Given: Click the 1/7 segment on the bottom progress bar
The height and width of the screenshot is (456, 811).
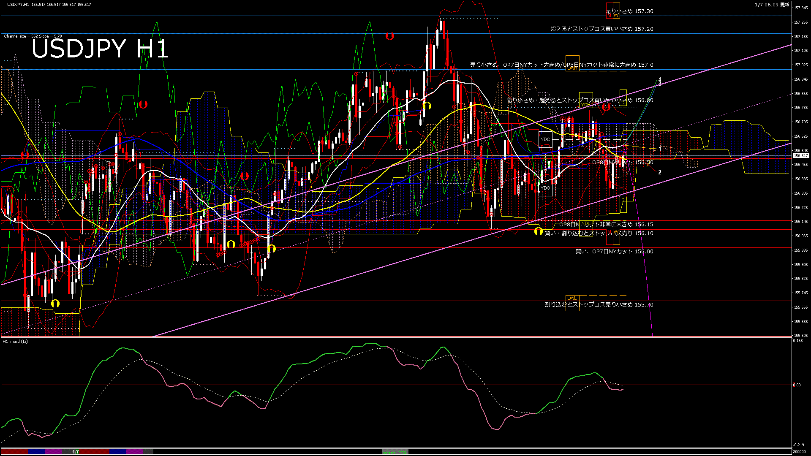Looking at the screenshot, I should [x=75, y=452].
